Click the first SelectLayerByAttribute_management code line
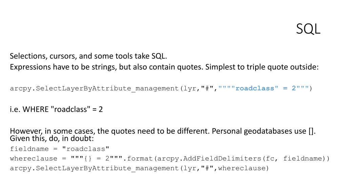The height and width of the screenshot is (195, 347). click(161, 88)
